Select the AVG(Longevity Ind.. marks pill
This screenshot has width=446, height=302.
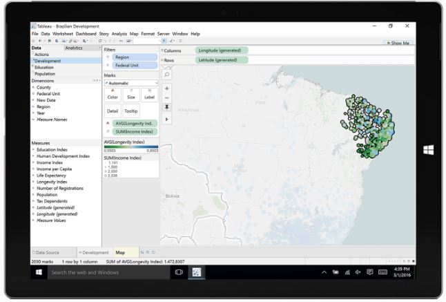pyautogui.click(x=135, y=124)
